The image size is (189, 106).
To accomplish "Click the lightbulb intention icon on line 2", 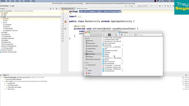I will coord(71,14).
